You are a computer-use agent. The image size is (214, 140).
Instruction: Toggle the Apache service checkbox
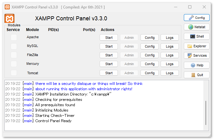(x=14, y=37)
